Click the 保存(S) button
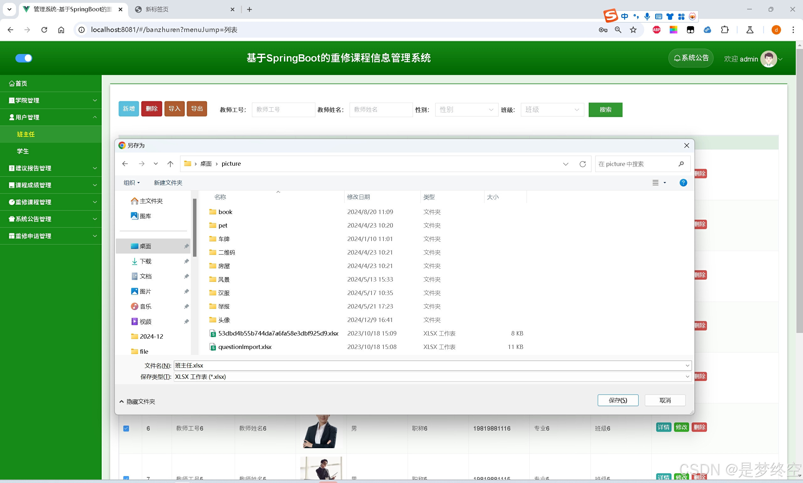 coord(618,400)
